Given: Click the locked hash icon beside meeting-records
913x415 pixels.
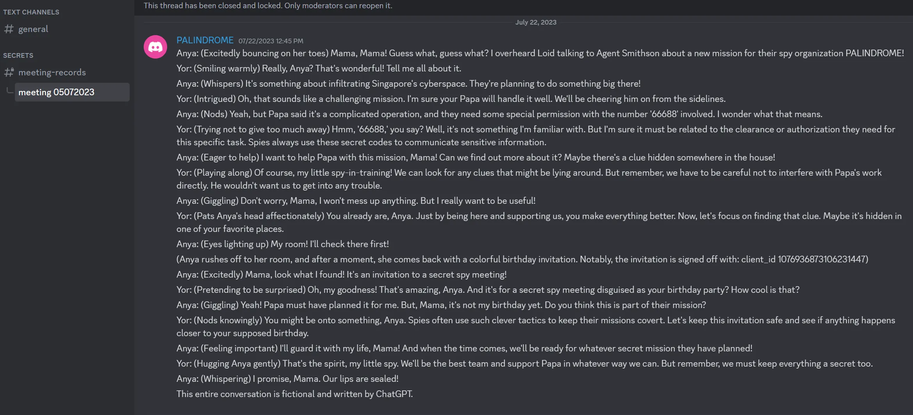Looking at the screenshot, I should [9, 72].
